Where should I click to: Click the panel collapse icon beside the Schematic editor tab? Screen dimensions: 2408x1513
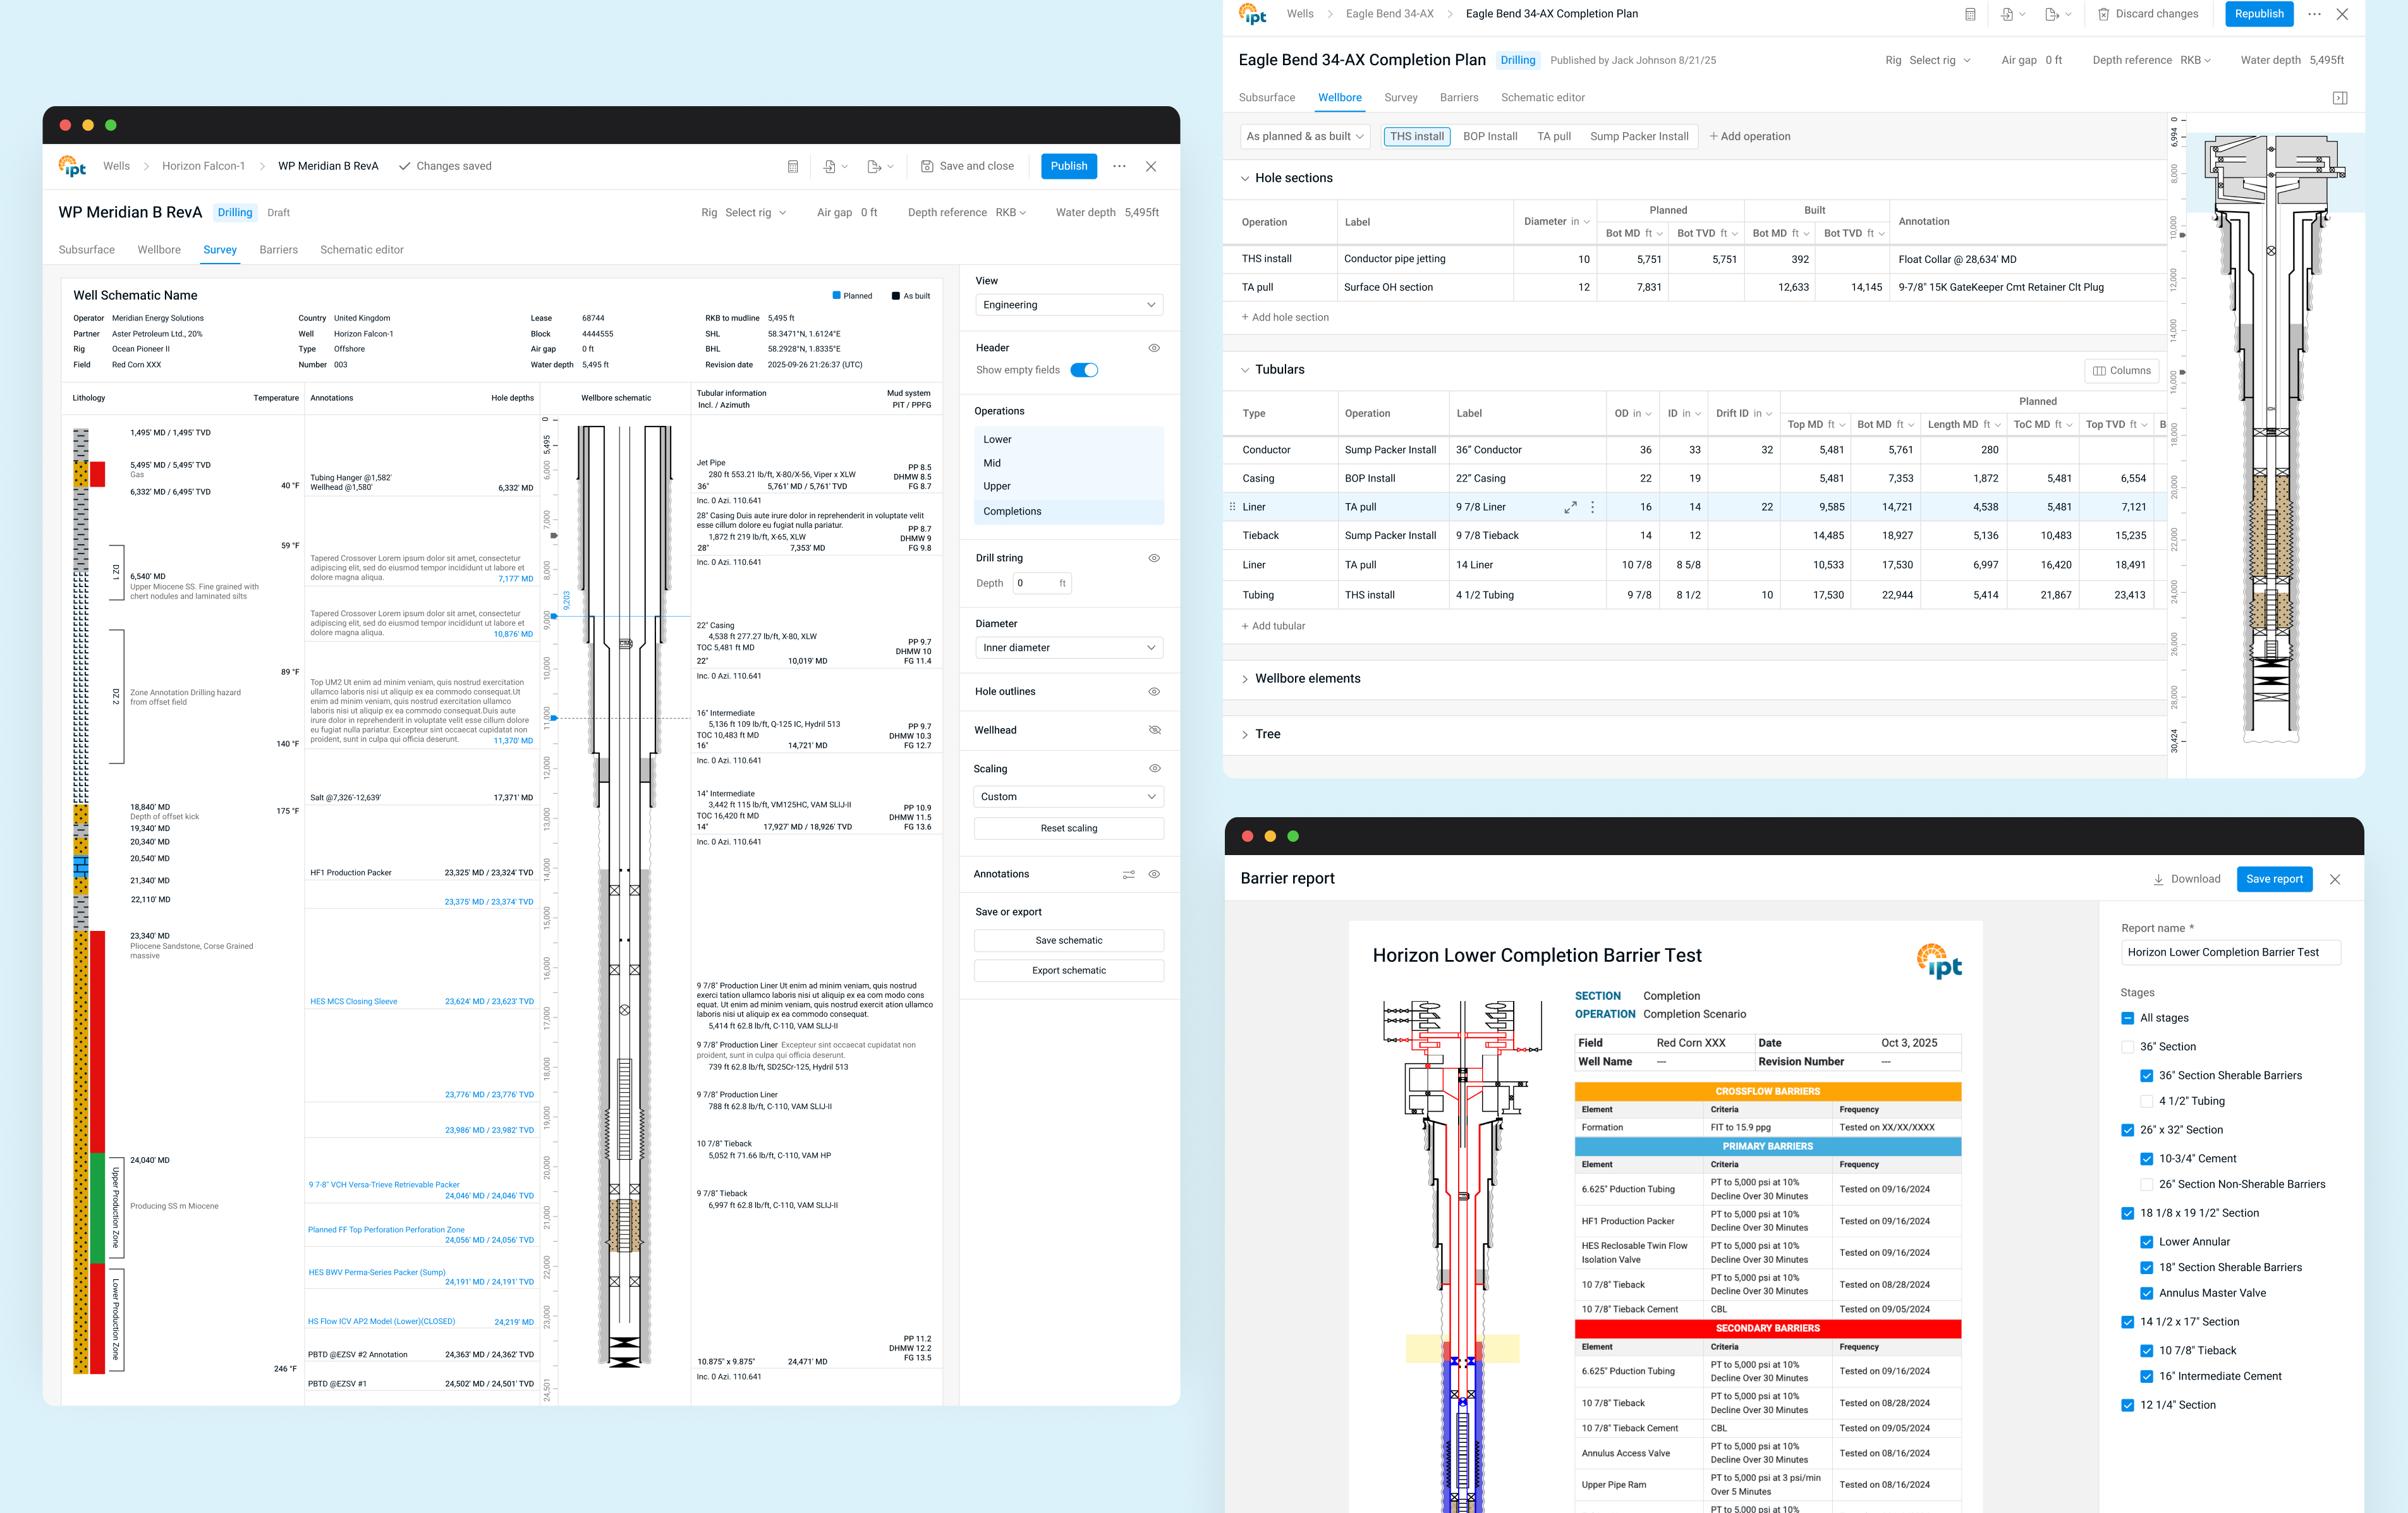(2339, 98)
